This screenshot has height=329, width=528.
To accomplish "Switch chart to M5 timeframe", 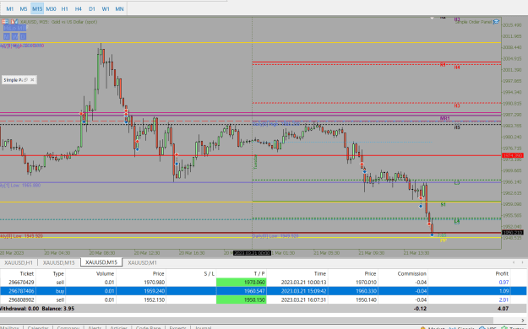I will 24,8.
